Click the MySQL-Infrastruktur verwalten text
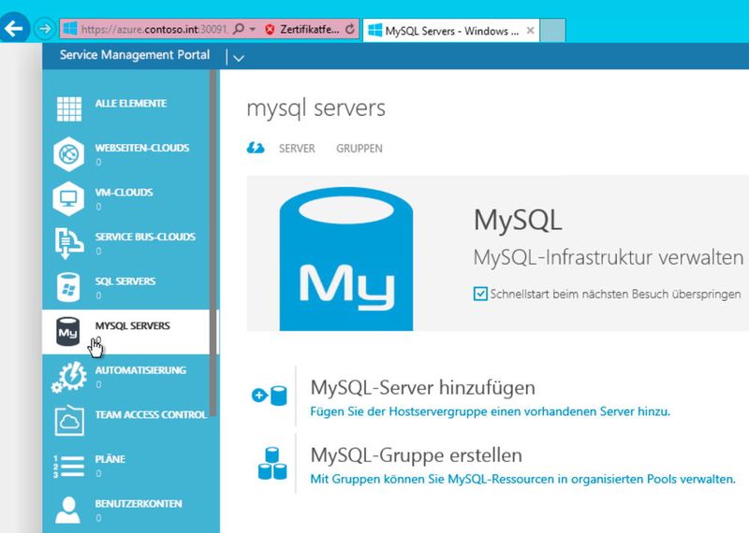Image resolution: width=749 pixels, height=533 pixels. click(x=608, y=258)
